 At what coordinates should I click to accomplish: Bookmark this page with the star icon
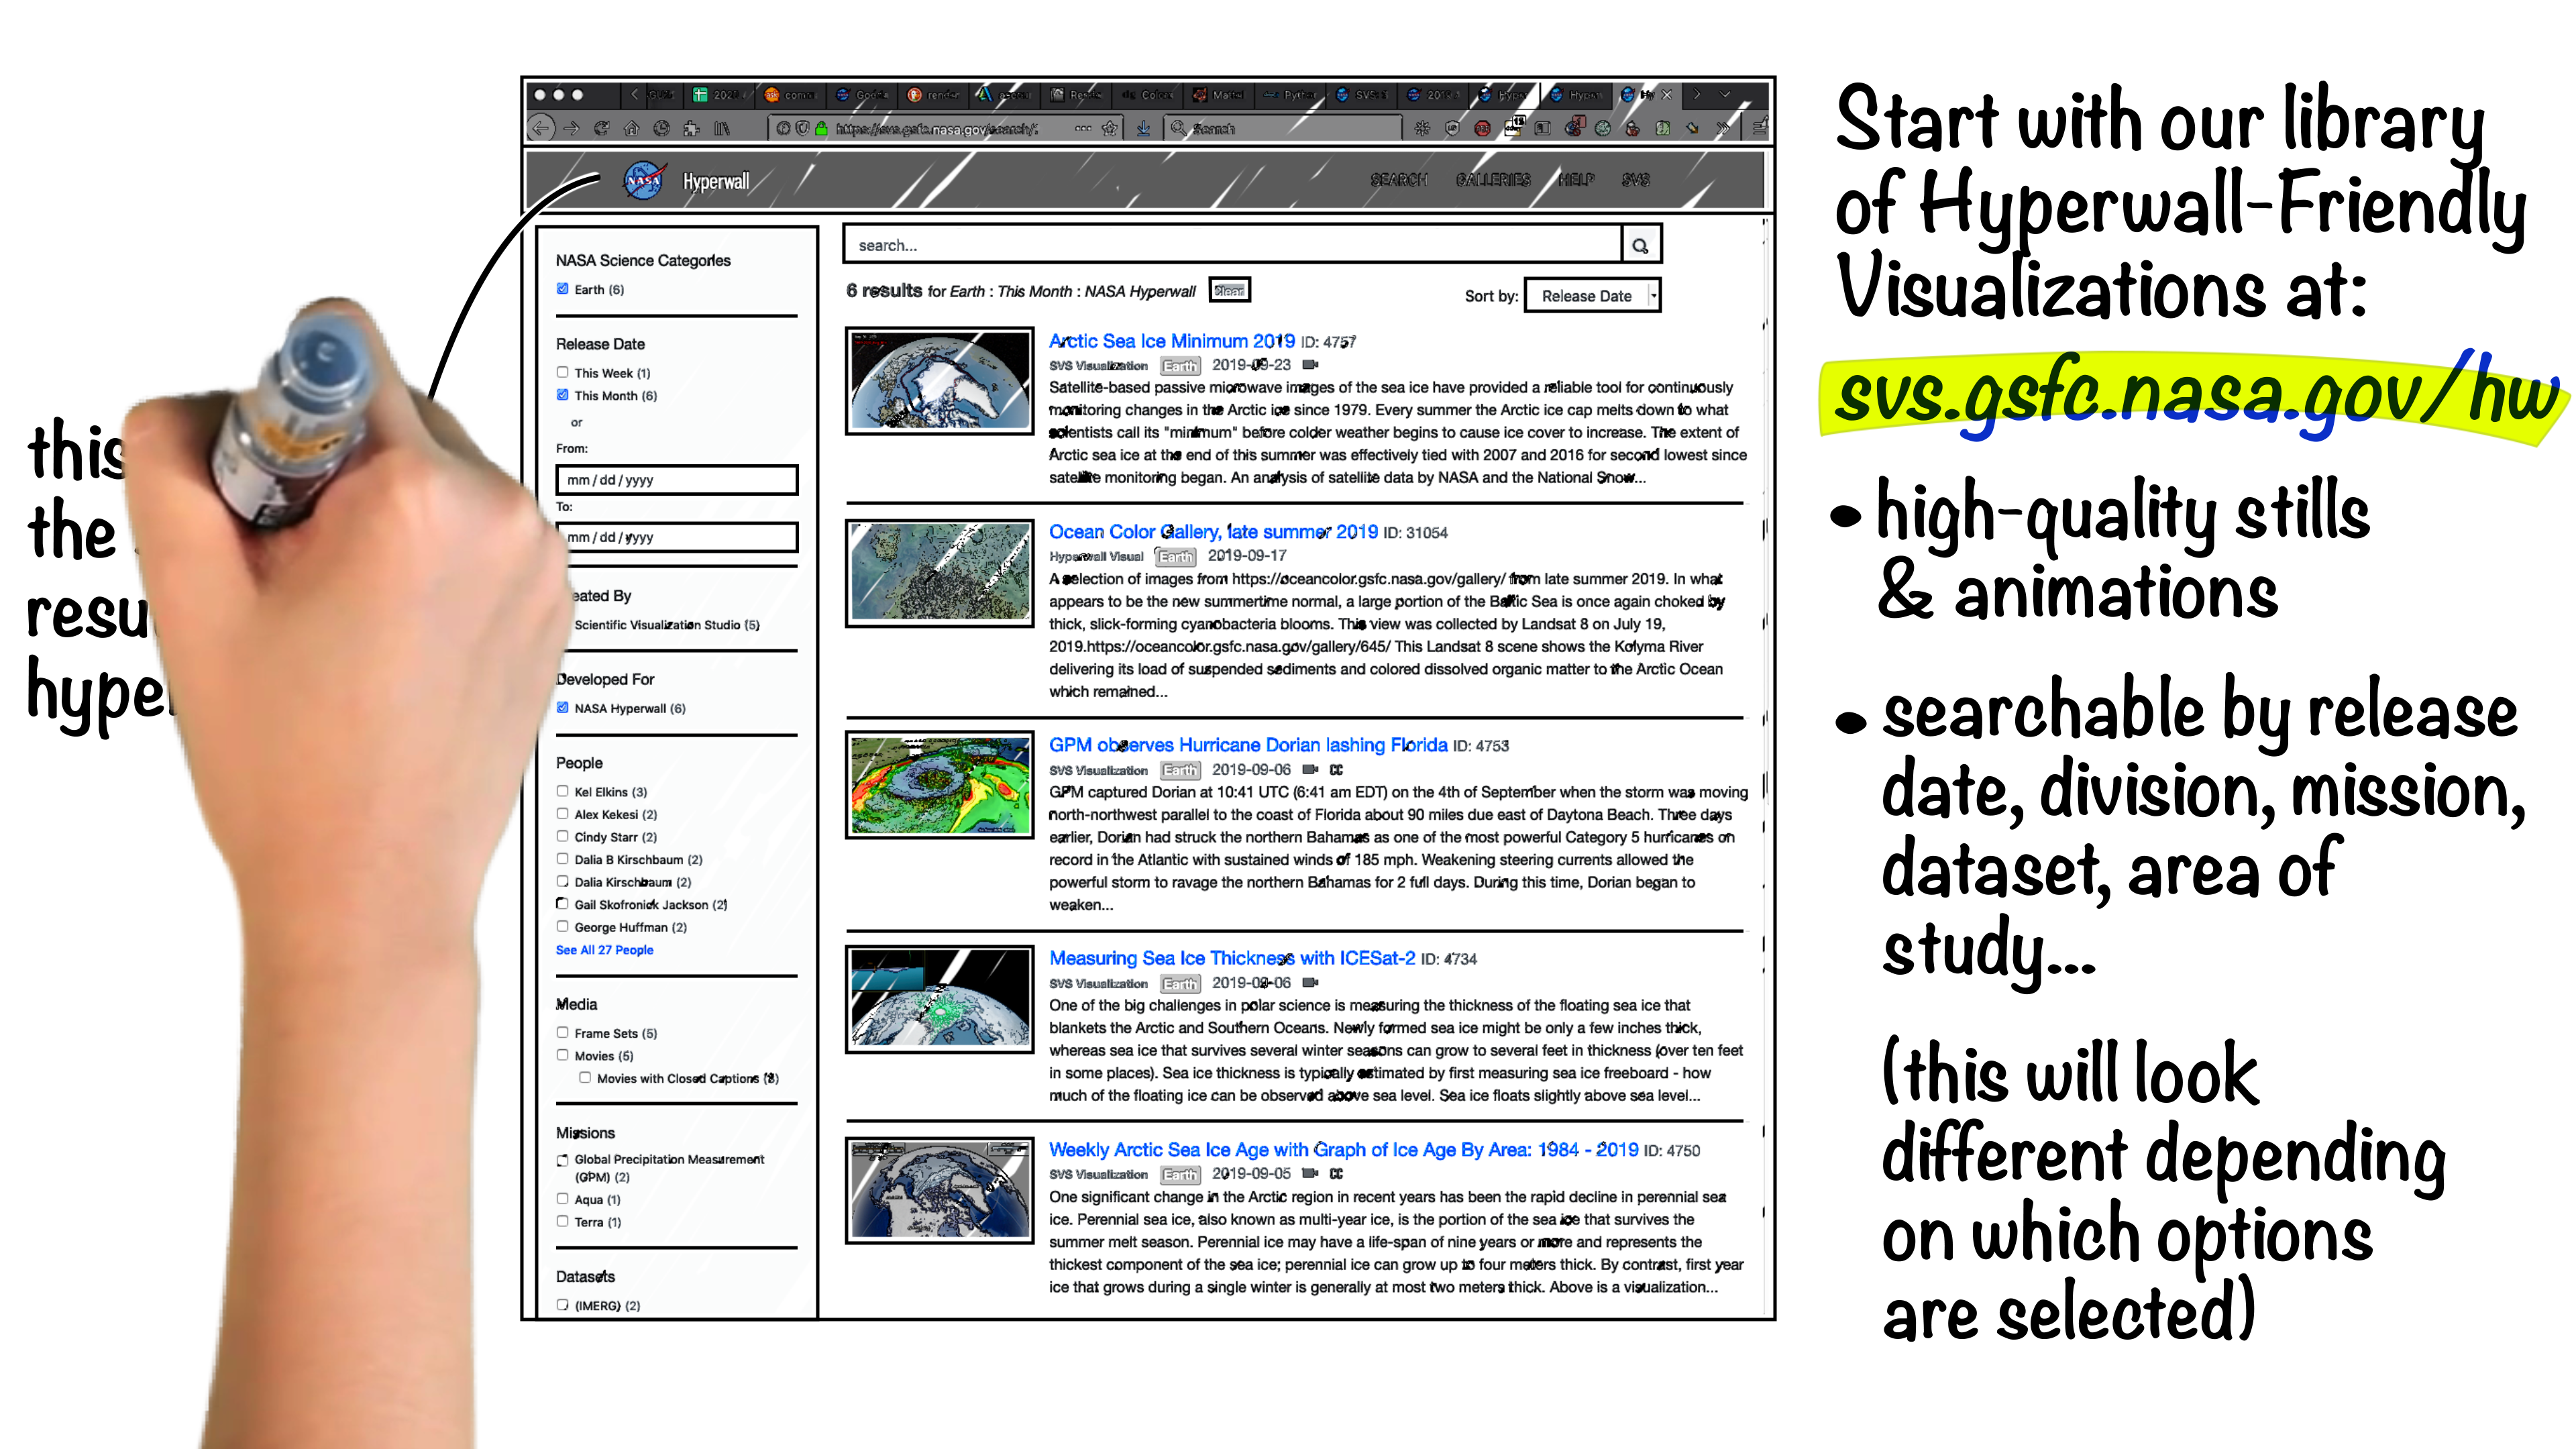click(x=1109, y=128)
